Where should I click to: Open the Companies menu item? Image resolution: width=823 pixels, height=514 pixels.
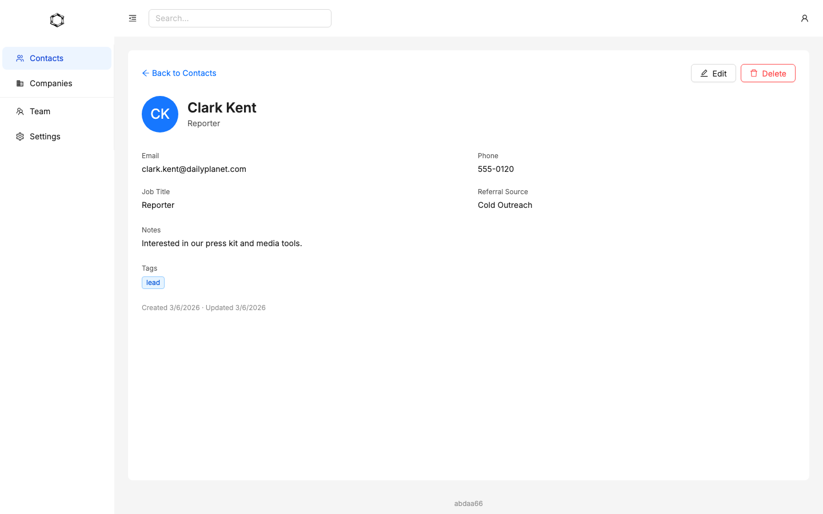coord(57,83)
